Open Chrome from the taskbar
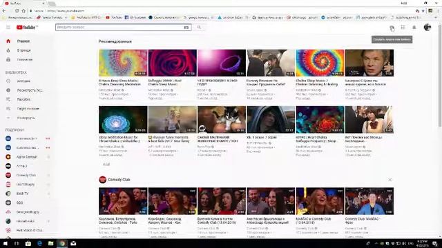This screenshot has height=248, width=442. 62,243
